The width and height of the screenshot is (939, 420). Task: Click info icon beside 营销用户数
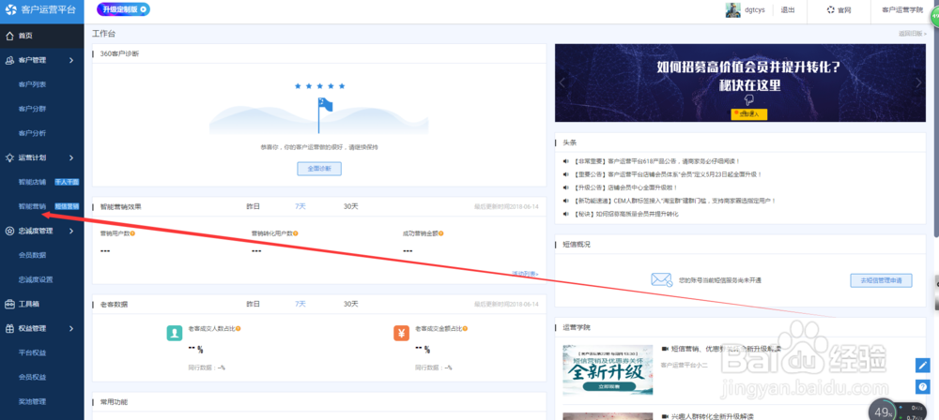point(132,233)
